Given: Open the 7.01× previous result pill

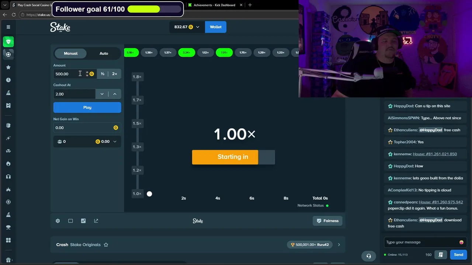Looking at the screenshot, I should [x=224, y=53].
